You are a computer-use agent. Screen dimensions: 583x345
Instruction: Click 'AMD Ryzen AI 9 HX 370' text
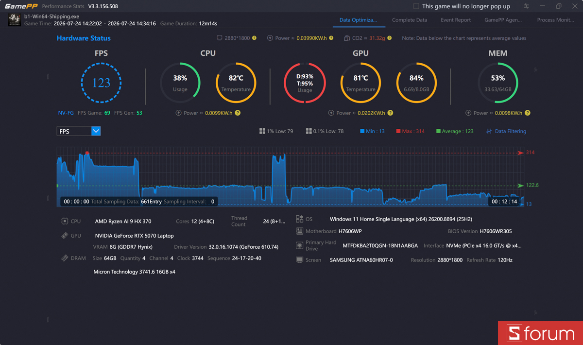[123, 221]
